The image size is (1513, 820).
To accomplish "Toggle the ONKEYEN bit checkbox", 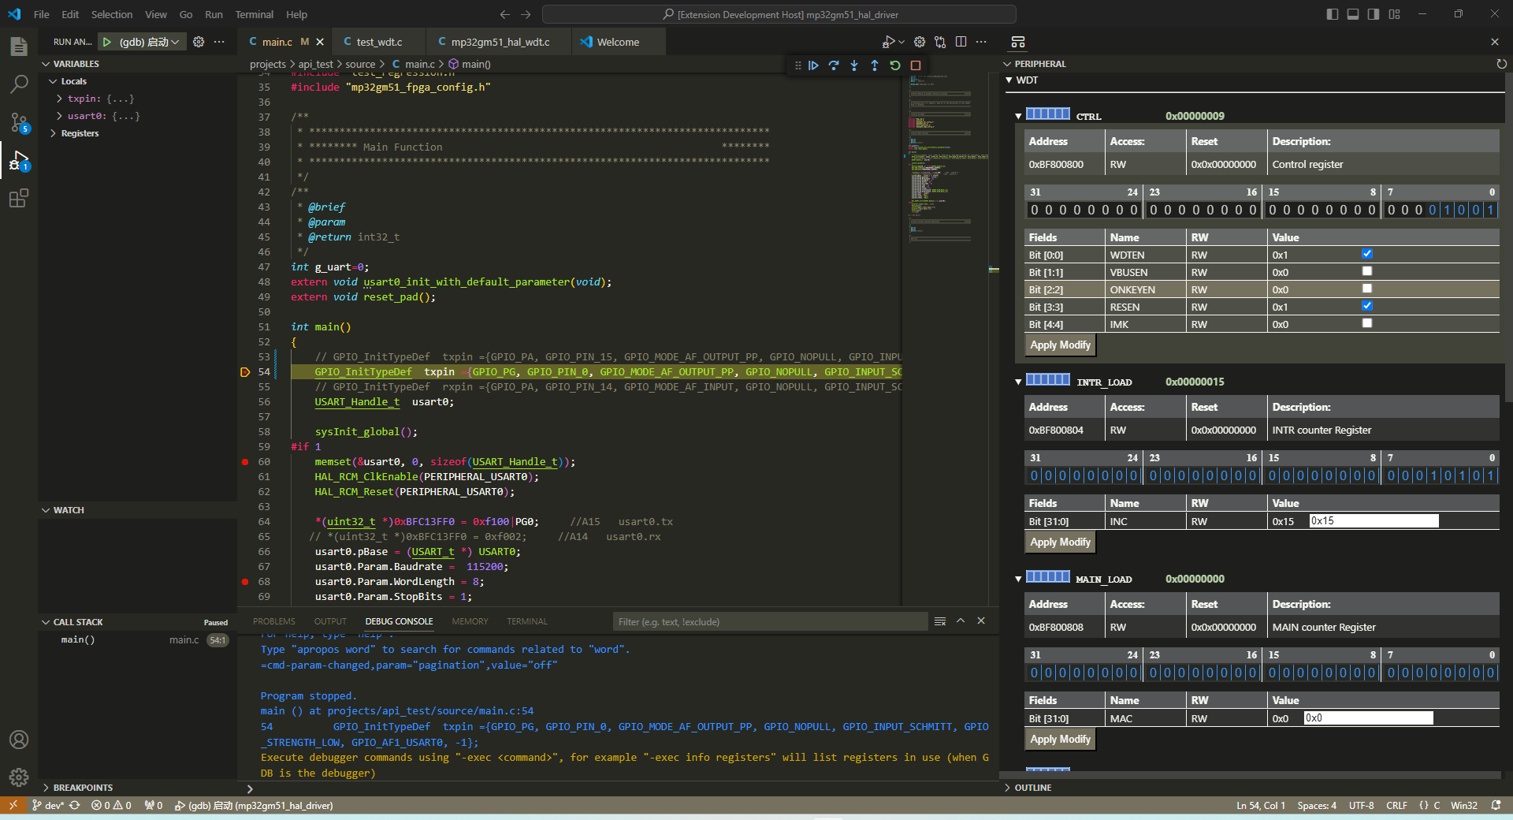I will (1367, 289).
